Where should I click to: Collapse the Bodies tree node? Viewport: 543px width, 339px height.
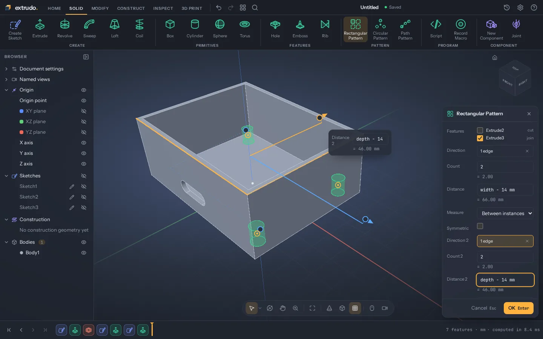[6, 242]
